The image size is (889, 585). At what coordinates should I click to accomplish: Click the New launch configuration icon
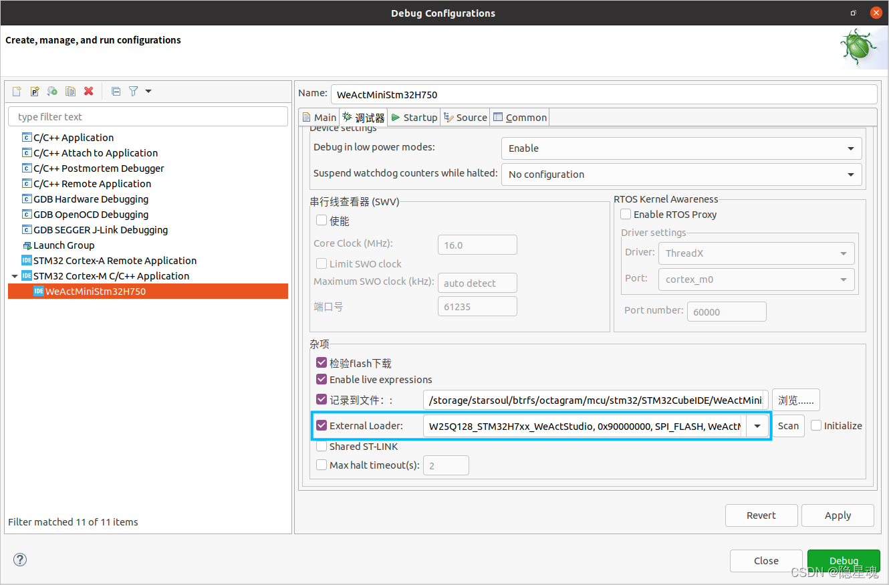point(17,91)
